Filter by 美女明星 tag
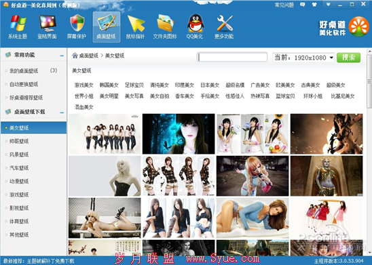The height and width of the screenshot is (265, 372). pos(109,96)
